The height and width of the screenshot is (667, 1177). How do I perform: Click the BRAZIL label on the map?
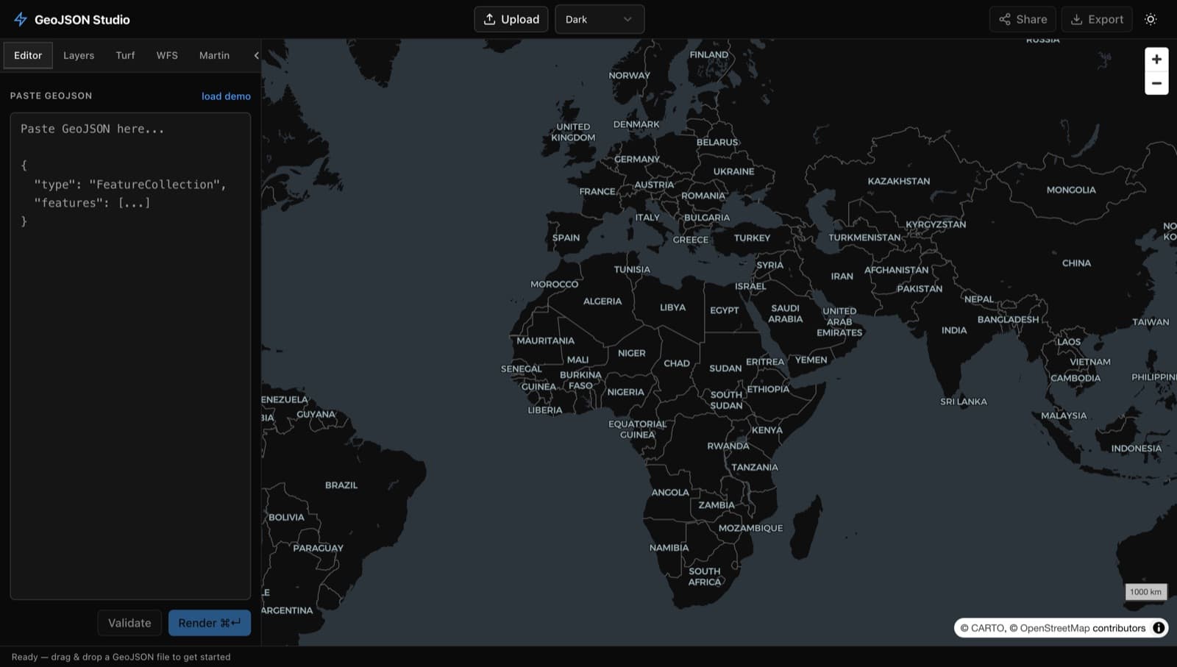341,485
